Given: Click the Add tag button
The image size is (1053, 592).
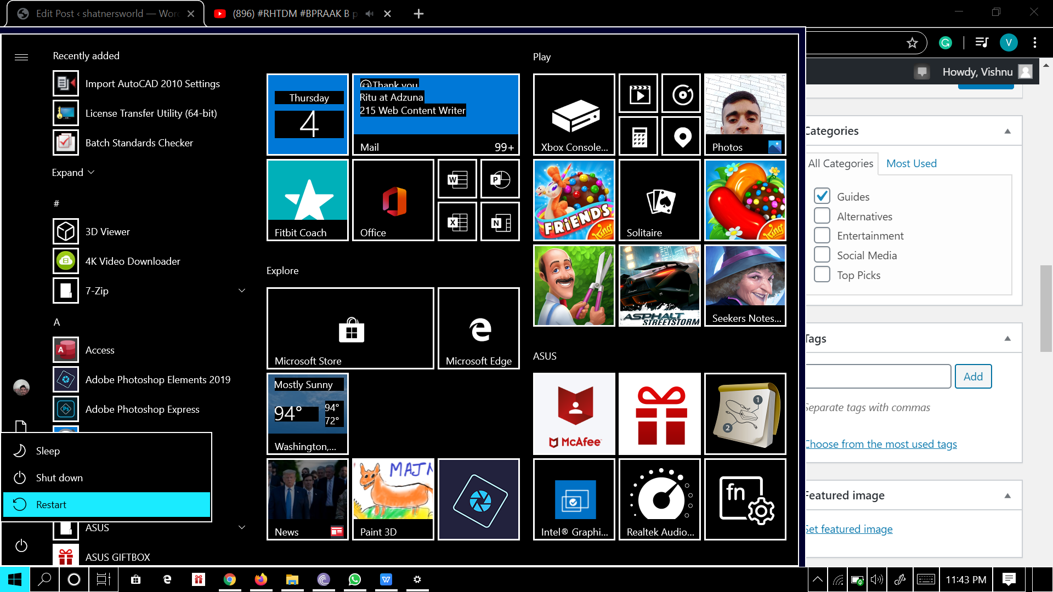Looking at the screenshot, I should click(972, 377).
